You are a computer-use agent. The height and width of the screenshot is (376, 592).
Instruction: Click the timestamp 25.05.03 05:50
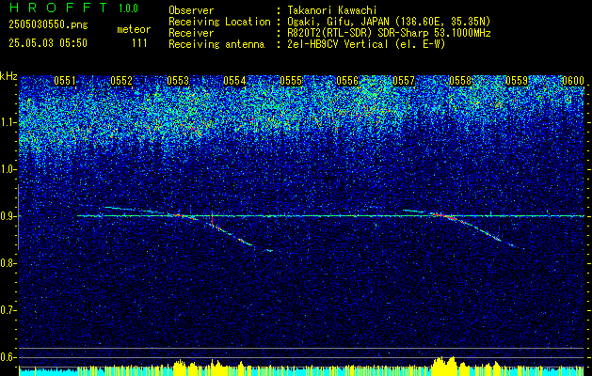[x=48, y=43]
